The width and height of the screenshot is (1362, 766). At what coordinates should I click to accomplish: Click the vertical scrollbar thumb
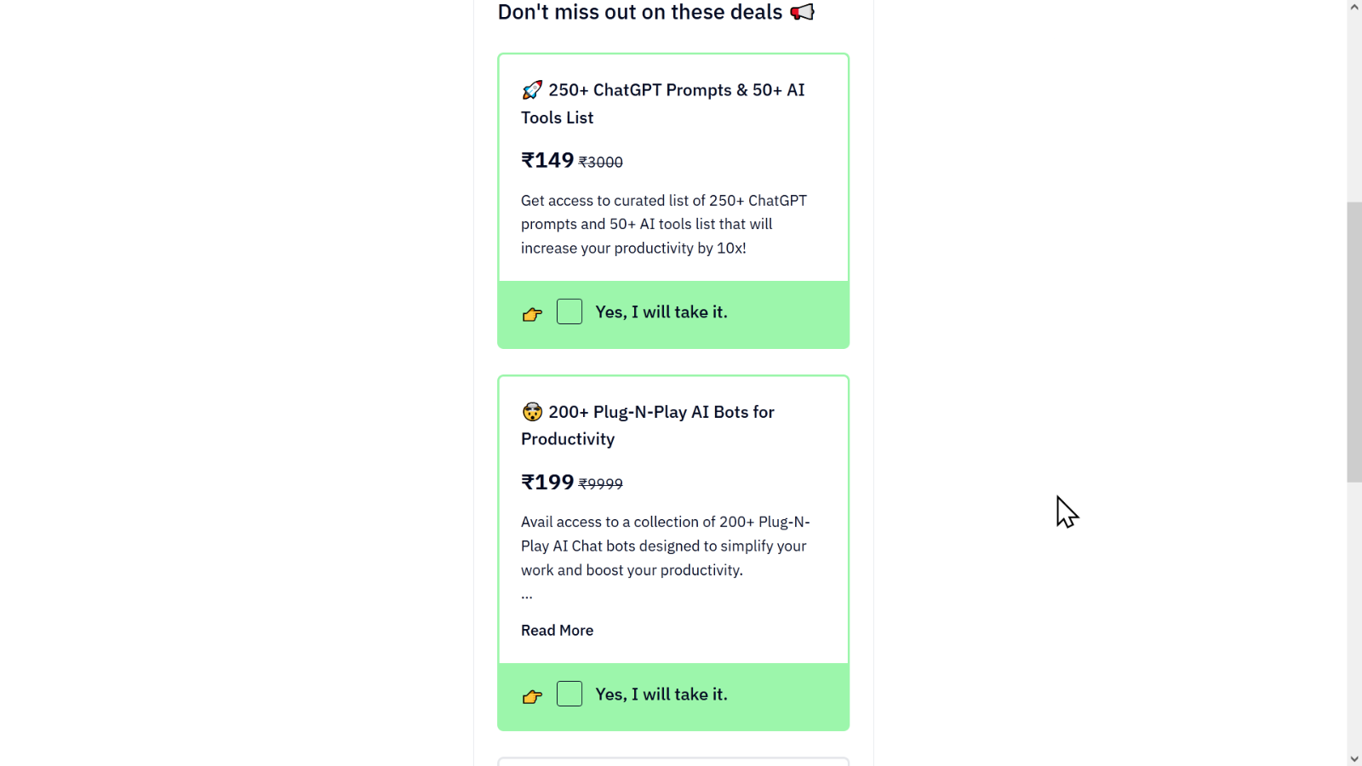[x=1354, y=342]
